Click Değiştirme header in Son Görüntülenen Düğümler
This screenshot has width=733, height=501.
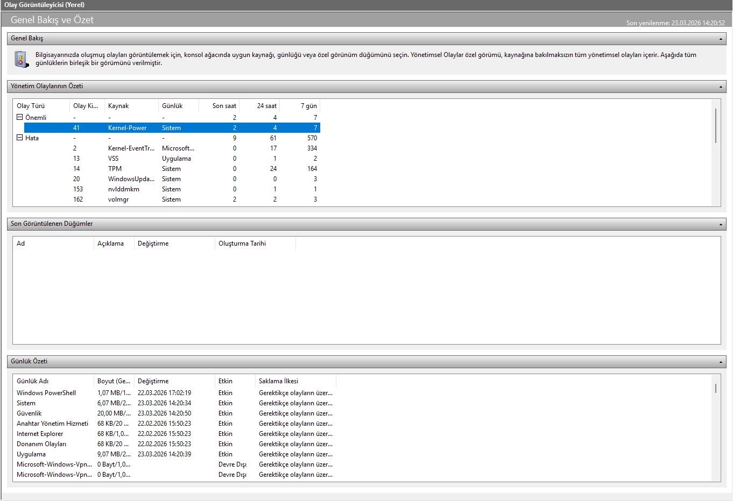pyautogui.click(x=174, y=244)
